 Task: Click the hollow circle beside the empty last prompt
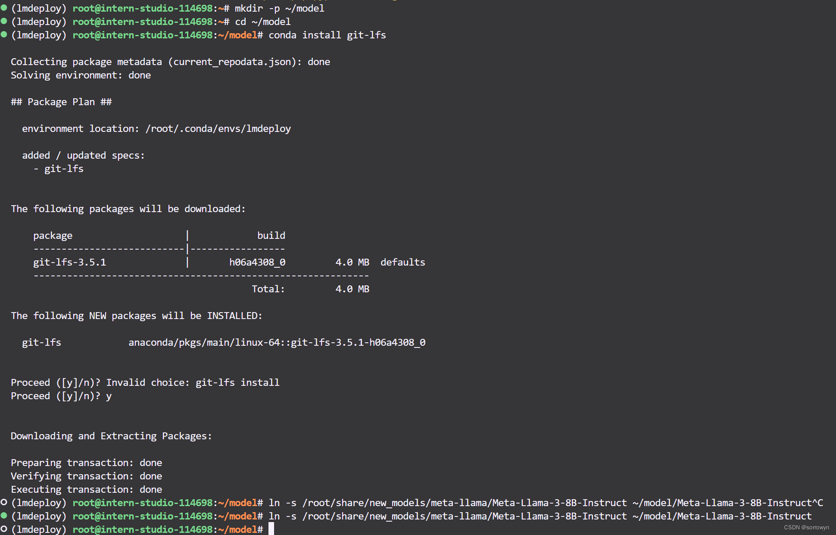[4, 529]
